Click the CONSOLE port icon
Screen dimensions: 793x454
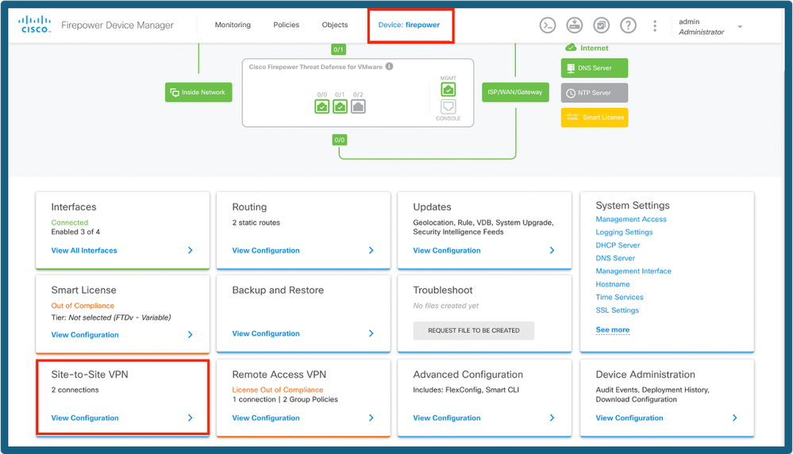pos(448,106)
